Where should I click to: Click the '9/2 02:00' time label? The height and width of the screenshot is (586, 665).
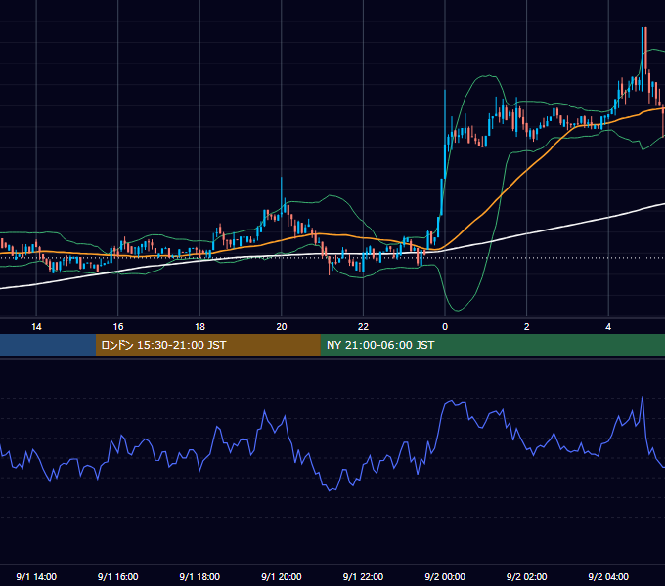click(x=527, y=576)
